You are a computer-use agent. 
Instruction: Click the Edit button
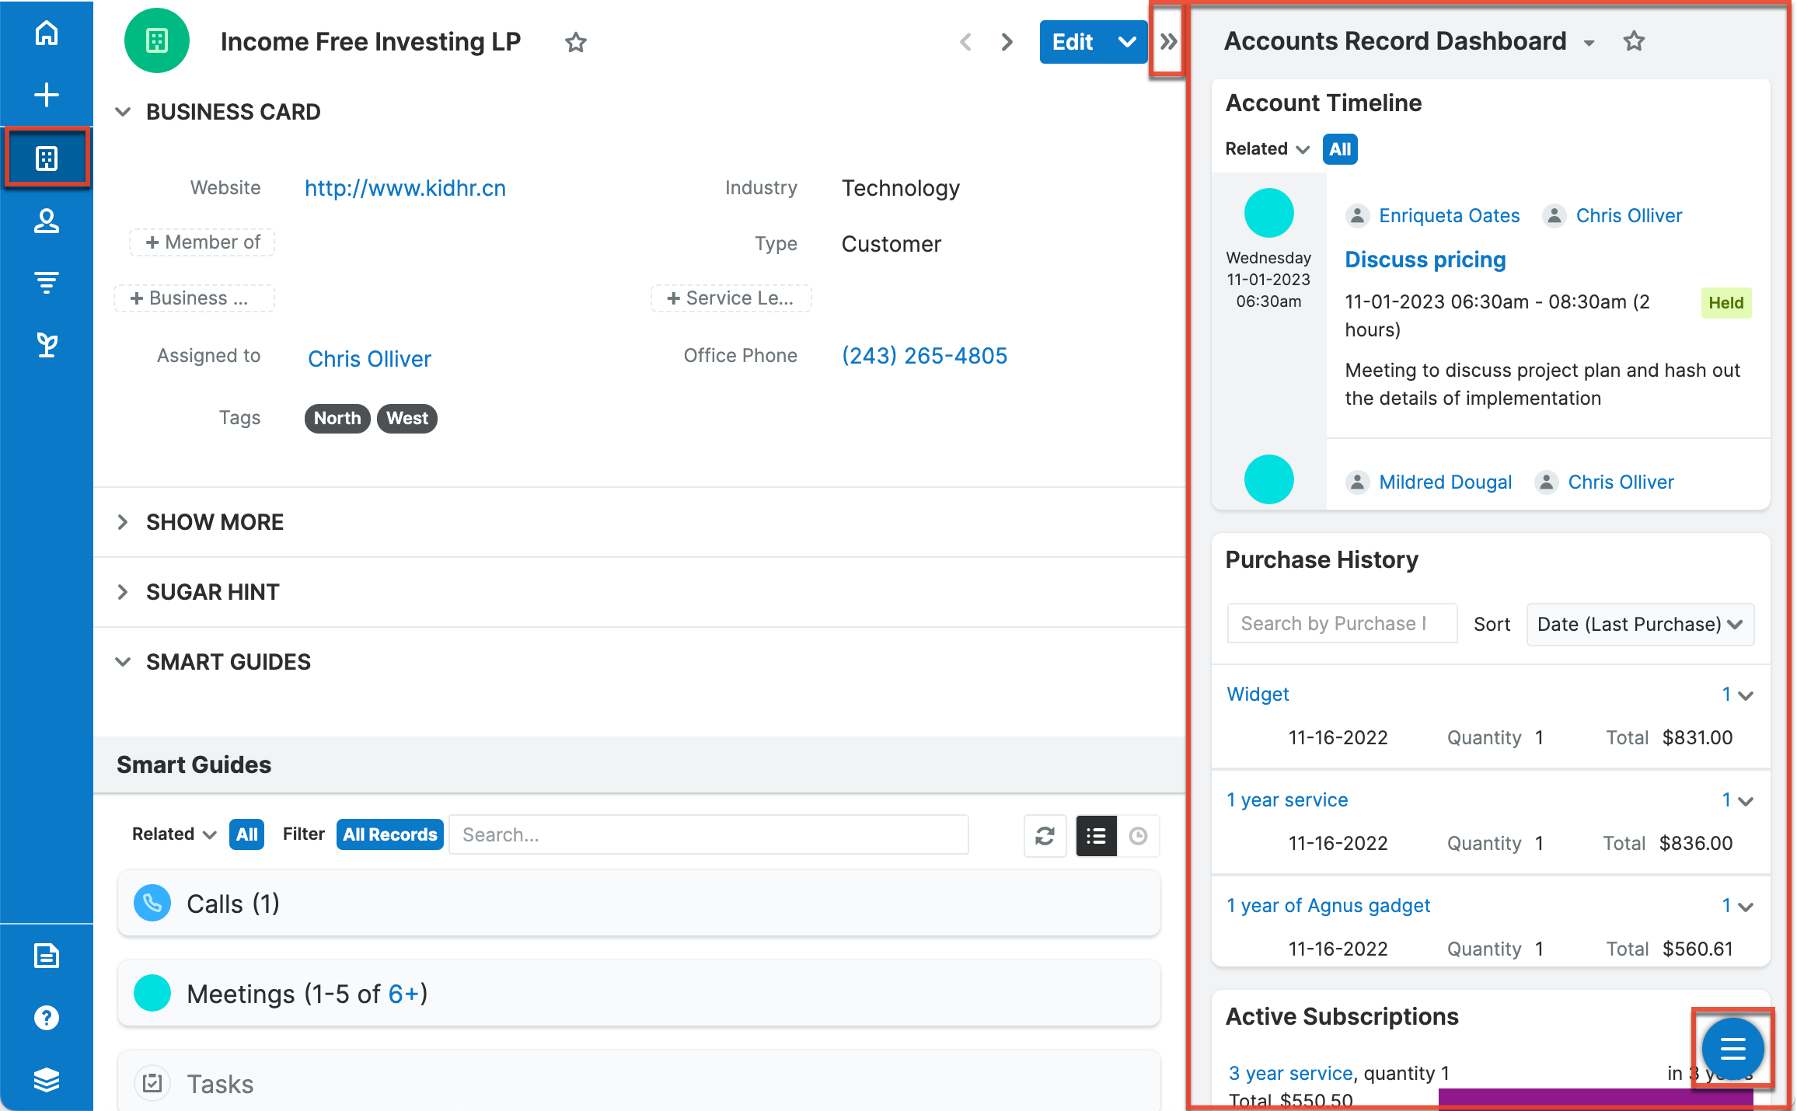tap(1073, 42)
